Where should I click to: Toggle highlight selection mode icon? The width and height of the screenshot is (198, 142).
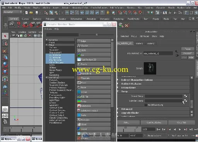pos(113,13)
